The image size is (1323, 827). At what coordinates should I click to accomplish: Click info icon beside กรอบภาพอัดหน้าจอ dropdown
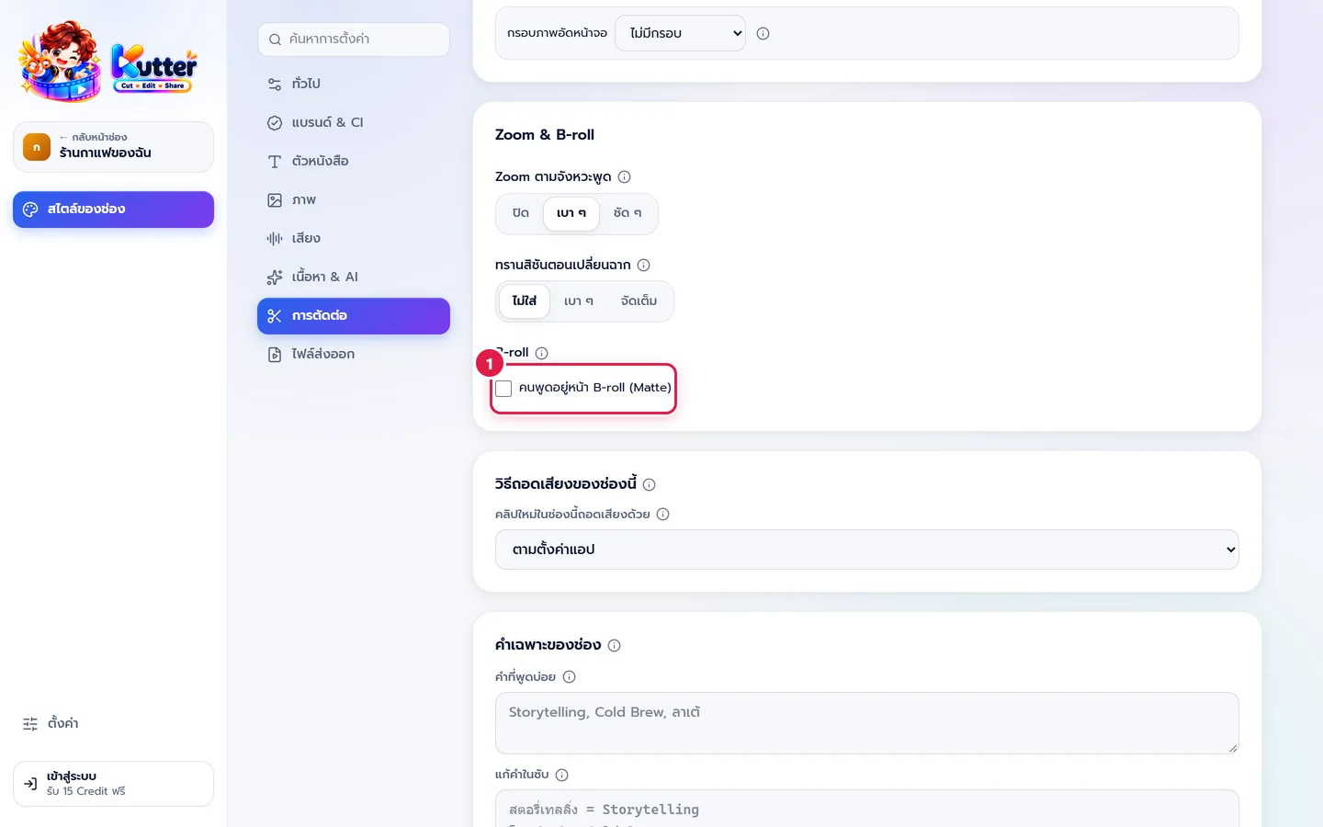(763, 34)
